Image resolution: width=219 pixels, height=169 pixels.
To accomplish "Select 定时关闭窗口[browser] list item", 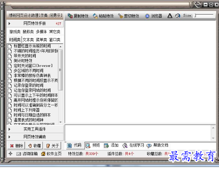I will 33,66.
